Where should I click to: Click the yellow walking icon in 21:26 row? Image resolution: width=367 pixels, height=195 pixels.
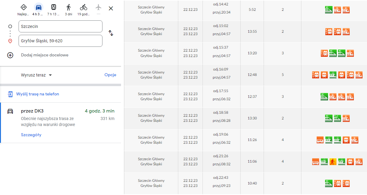[x=333, y=162]
